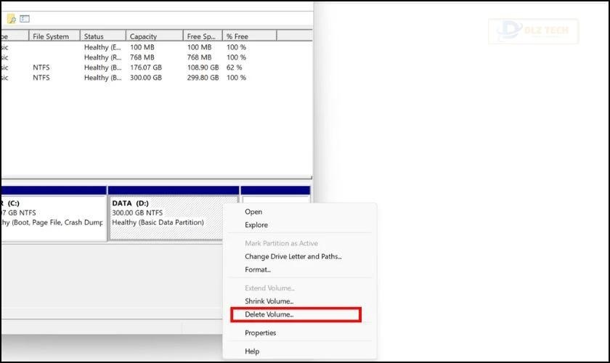Screen dimensions: 610x363
Task: Sort by File System column header
Action: [x=54, y=36]
